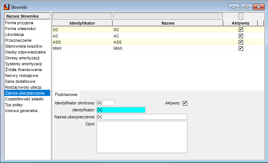
Task: Select the AC identifier cell in the table
Action: pos(82,36)
